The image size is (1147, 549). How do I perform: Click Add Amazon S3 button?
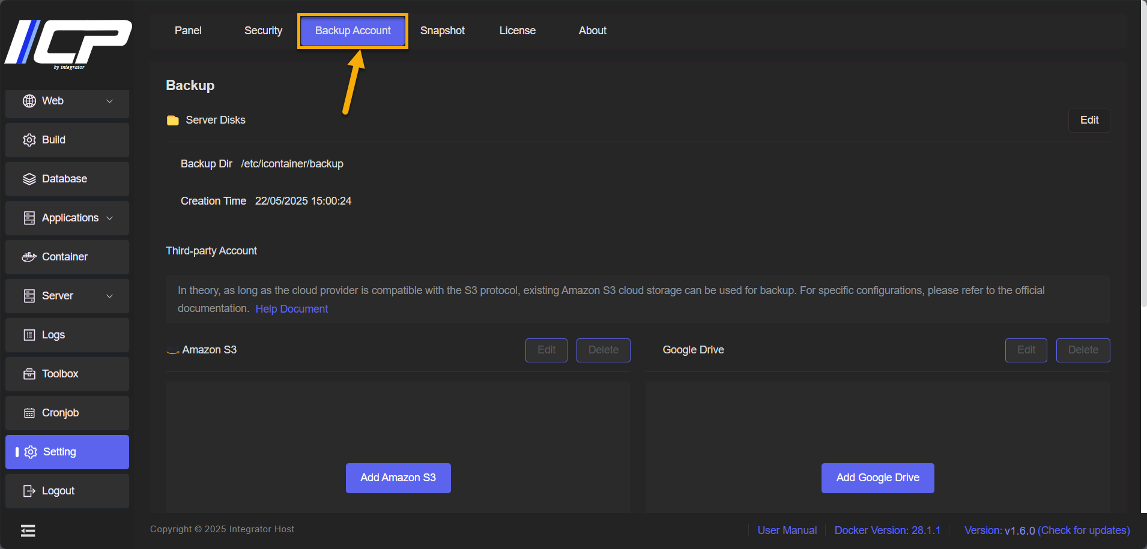pyautogui.click(x=398, y=478)
